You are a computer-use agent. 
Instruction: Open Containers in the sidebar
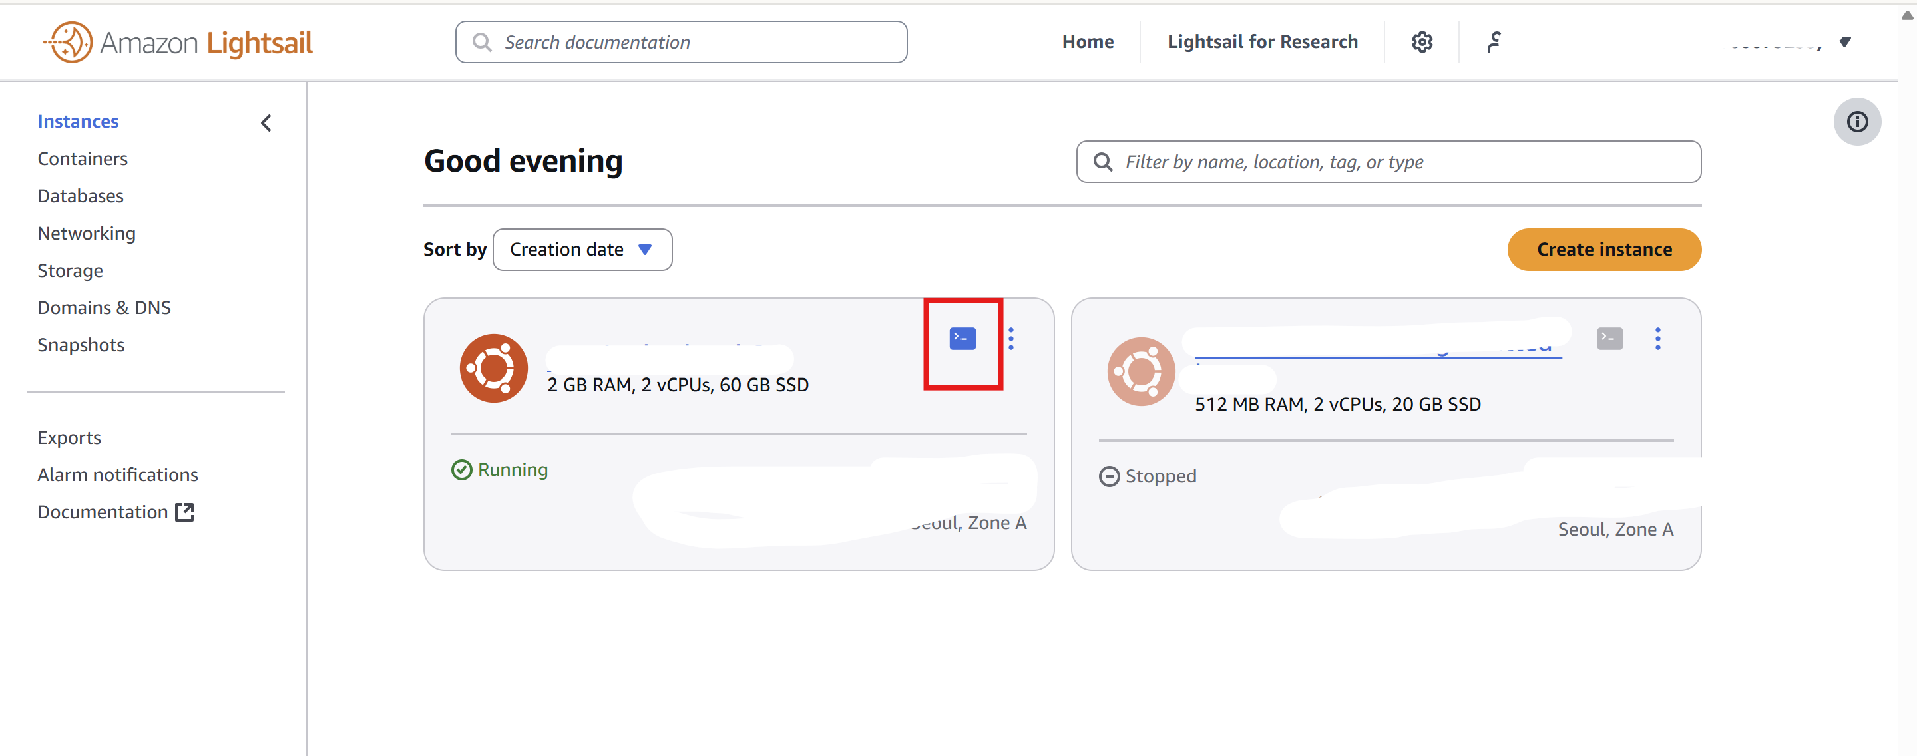click(x=83, y=158)
